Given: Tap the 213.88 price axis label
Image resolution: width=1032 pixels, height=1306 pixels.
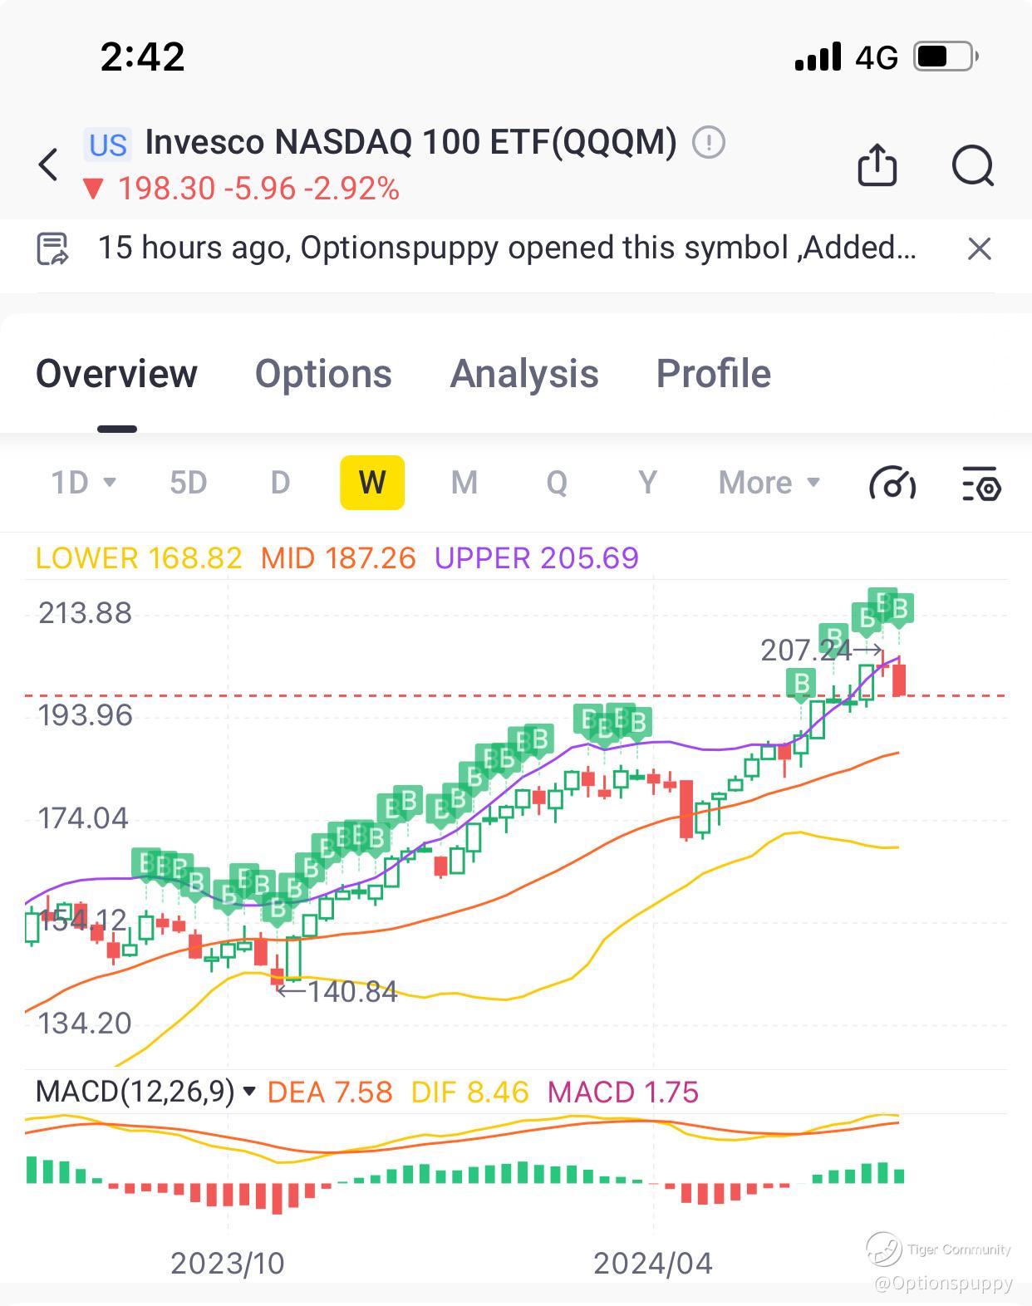Looking at the screenshot, I should pos(86,613).
